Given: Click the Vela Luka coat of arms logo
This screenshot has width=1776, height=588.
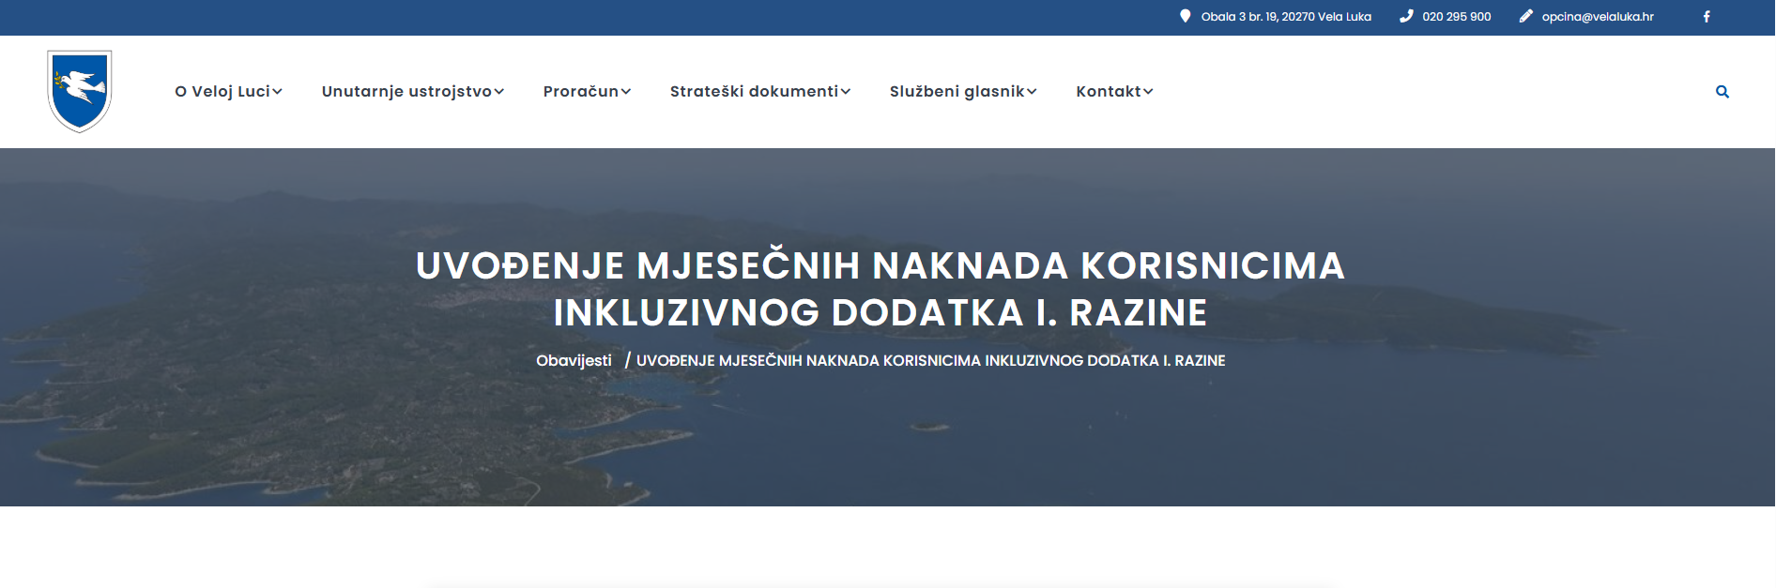Looking at the screenshot, I should [x=80, y=91].
